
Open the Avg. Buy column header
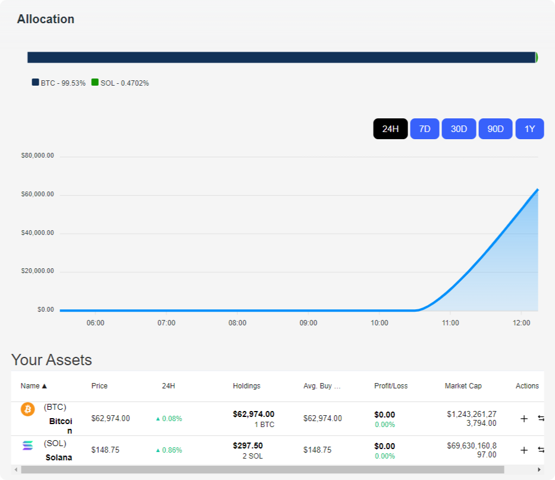pos(322,385)
